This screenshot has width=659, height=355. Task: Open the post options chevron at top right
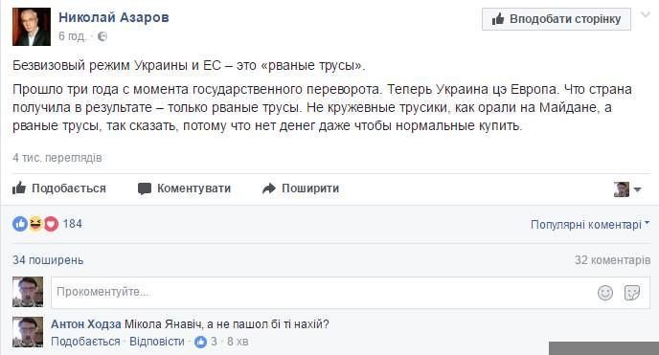646,15
